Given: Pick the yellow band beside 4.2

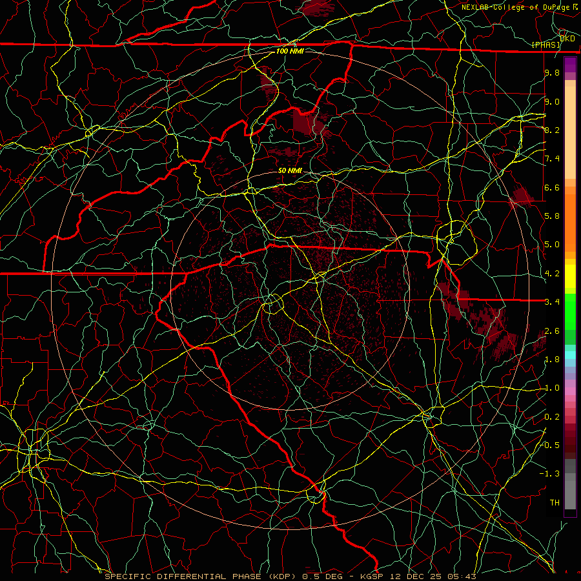Looking at the screenshot, I should click(570, 276).
